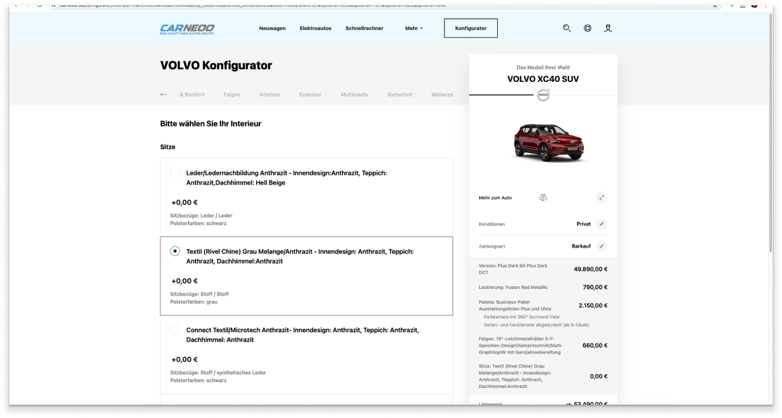Open the Elektroautos navigation link
Screen dimensions: 782x418
click(315, 29)
